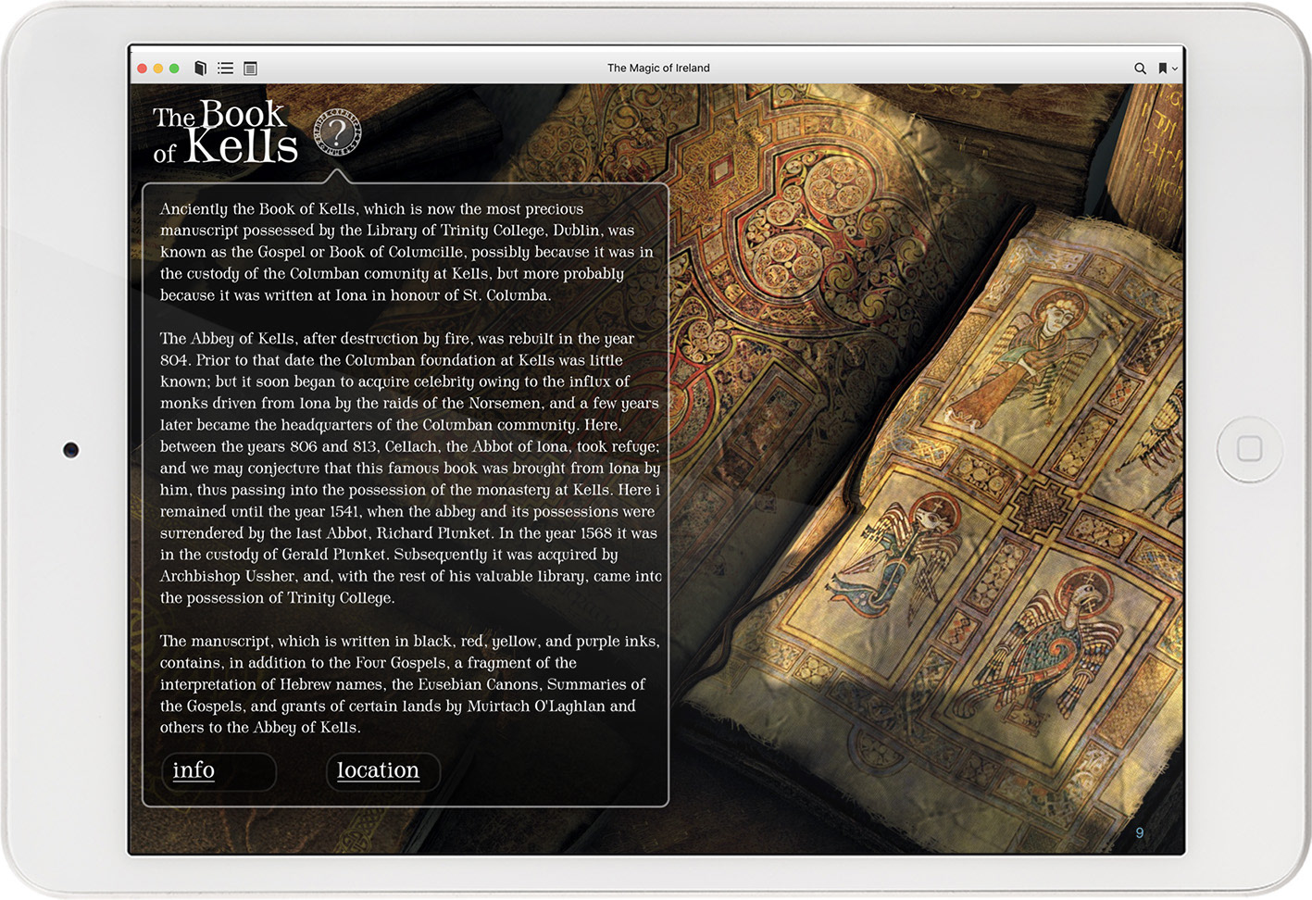Click the paragraph starting 'The manuscript, which'
Image resolution: width=1312 pixels, height=900 pixels.
coord(409,684)
